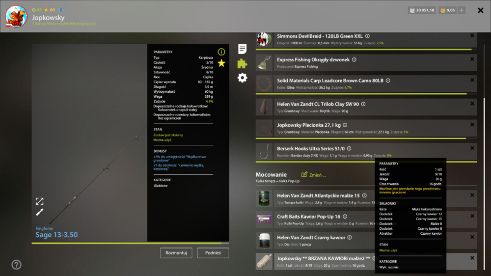Select the Craft Baits Kawior Pop-Up thumbnail
The width and height of the screenshot is (491, 276).
tap(265, 220)
